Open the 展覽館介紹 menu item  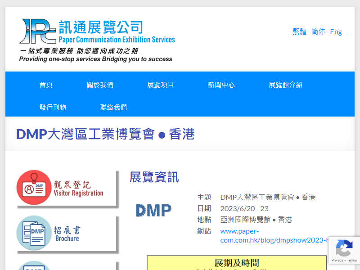click(x=285, y=85)
